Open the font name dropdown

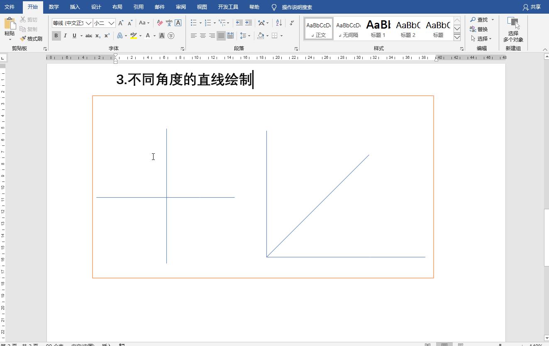click(89, 23)
